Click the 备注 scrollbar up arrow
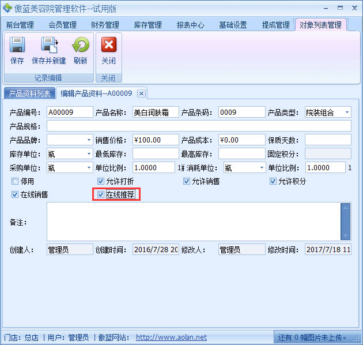Screen dimensions: 363x345 pos(345,208)
